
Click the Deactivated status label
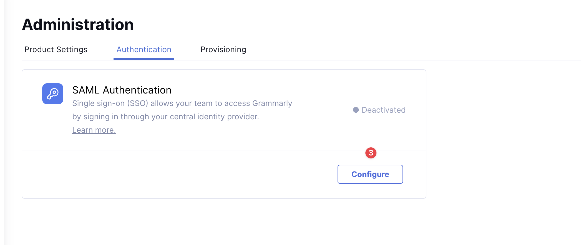point(383,110)
